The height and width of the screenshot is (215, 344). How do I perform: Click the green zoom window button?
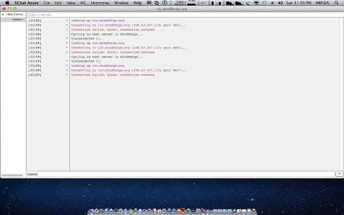pos(15,9)
